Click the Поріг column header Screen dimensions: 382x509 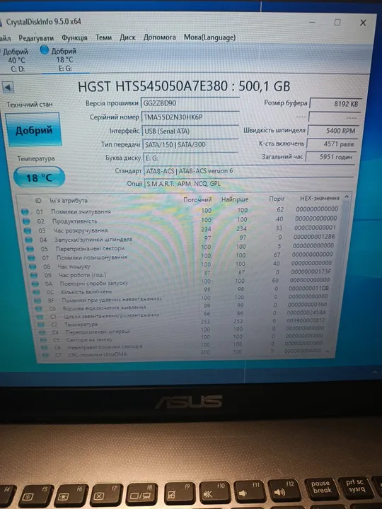click(x=277, y=199)
